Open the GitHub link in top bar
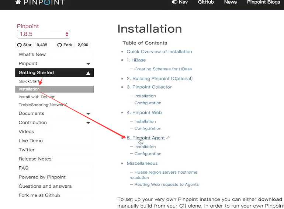Screen dimensions: 284x209 tap(206, 2)
